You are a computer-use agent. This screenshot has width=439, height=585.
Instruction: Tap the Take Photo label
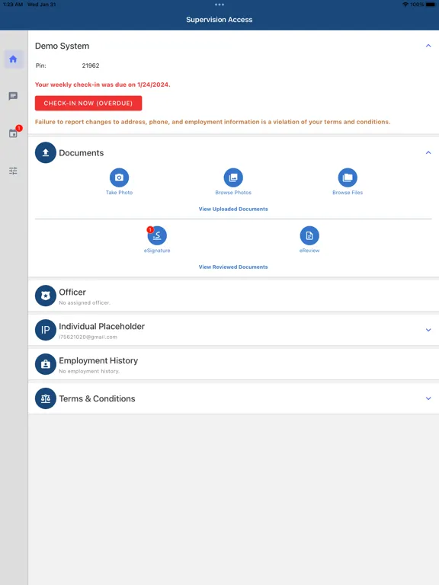pos(119,193)
